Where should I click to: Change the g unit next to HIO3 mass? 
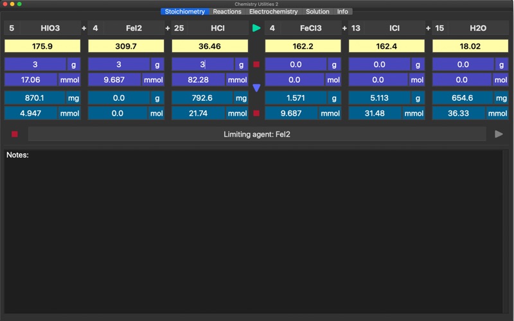coord(73,65)
